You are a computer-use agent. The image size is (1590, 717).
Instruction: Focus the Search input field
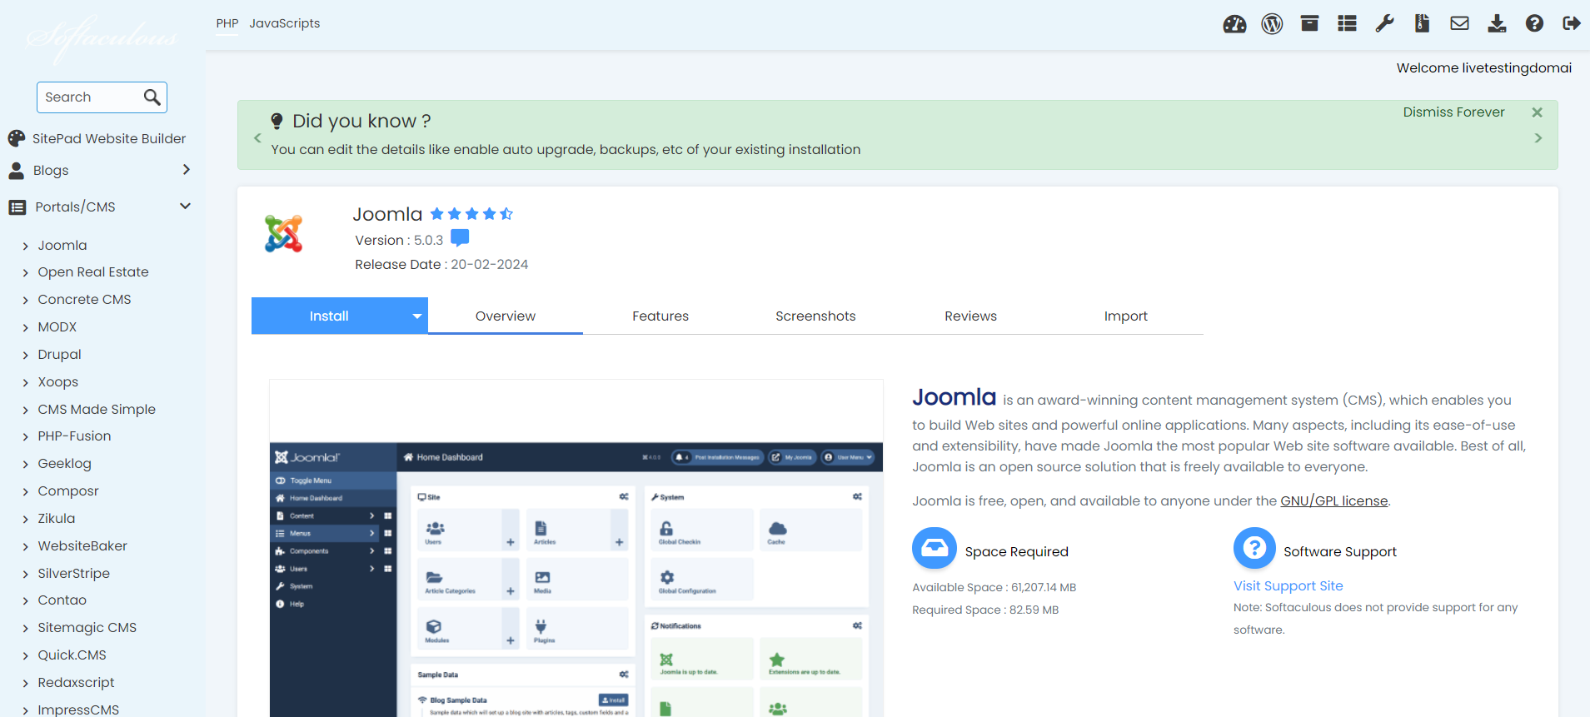[90, 97]
